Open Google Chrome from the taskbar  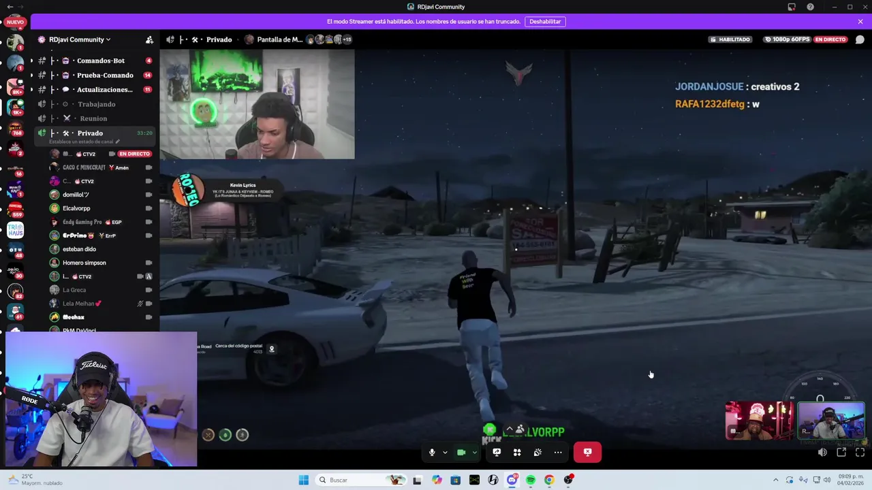pyautogui.click(x=549, y=480)
